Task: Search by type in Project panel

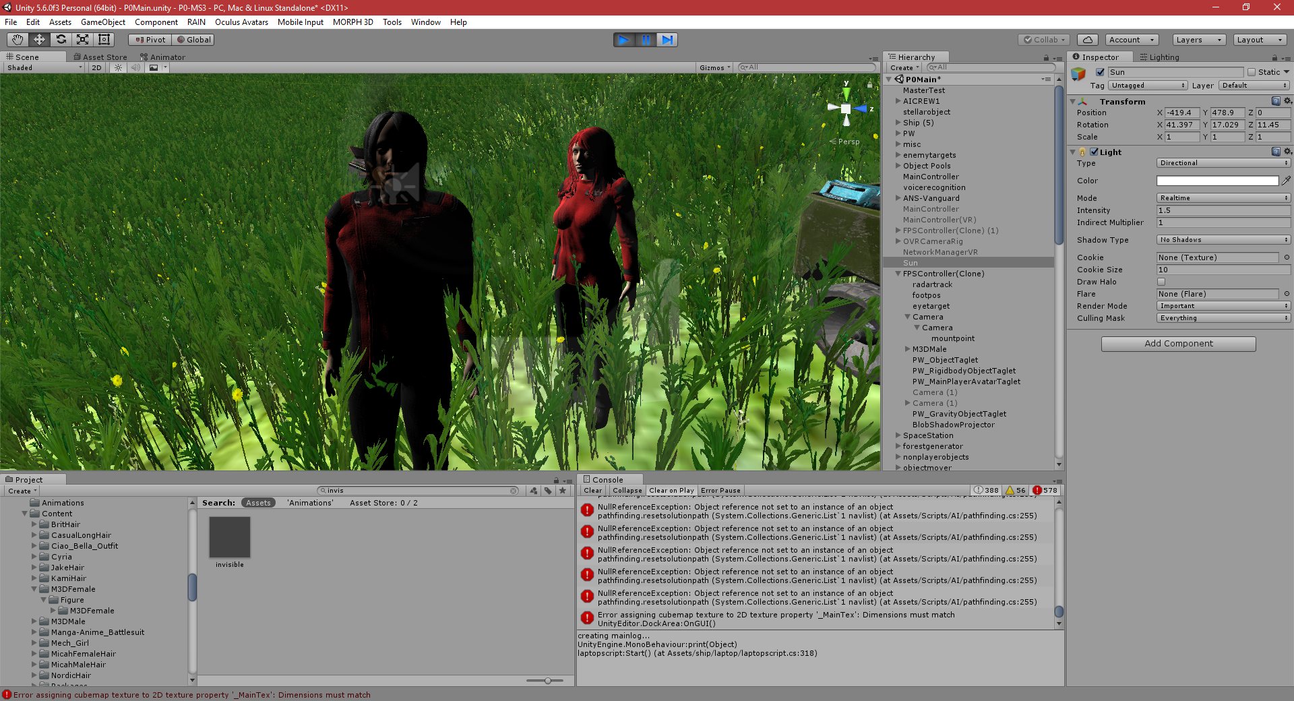Action: [534, 491]
